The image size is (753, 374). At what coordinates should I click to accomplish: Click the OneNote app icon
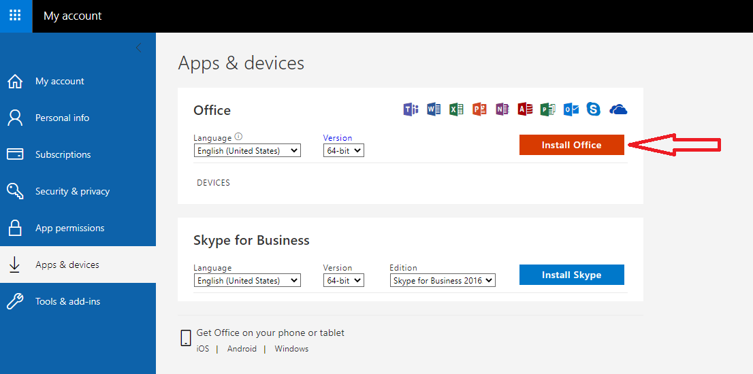(502, 109)
